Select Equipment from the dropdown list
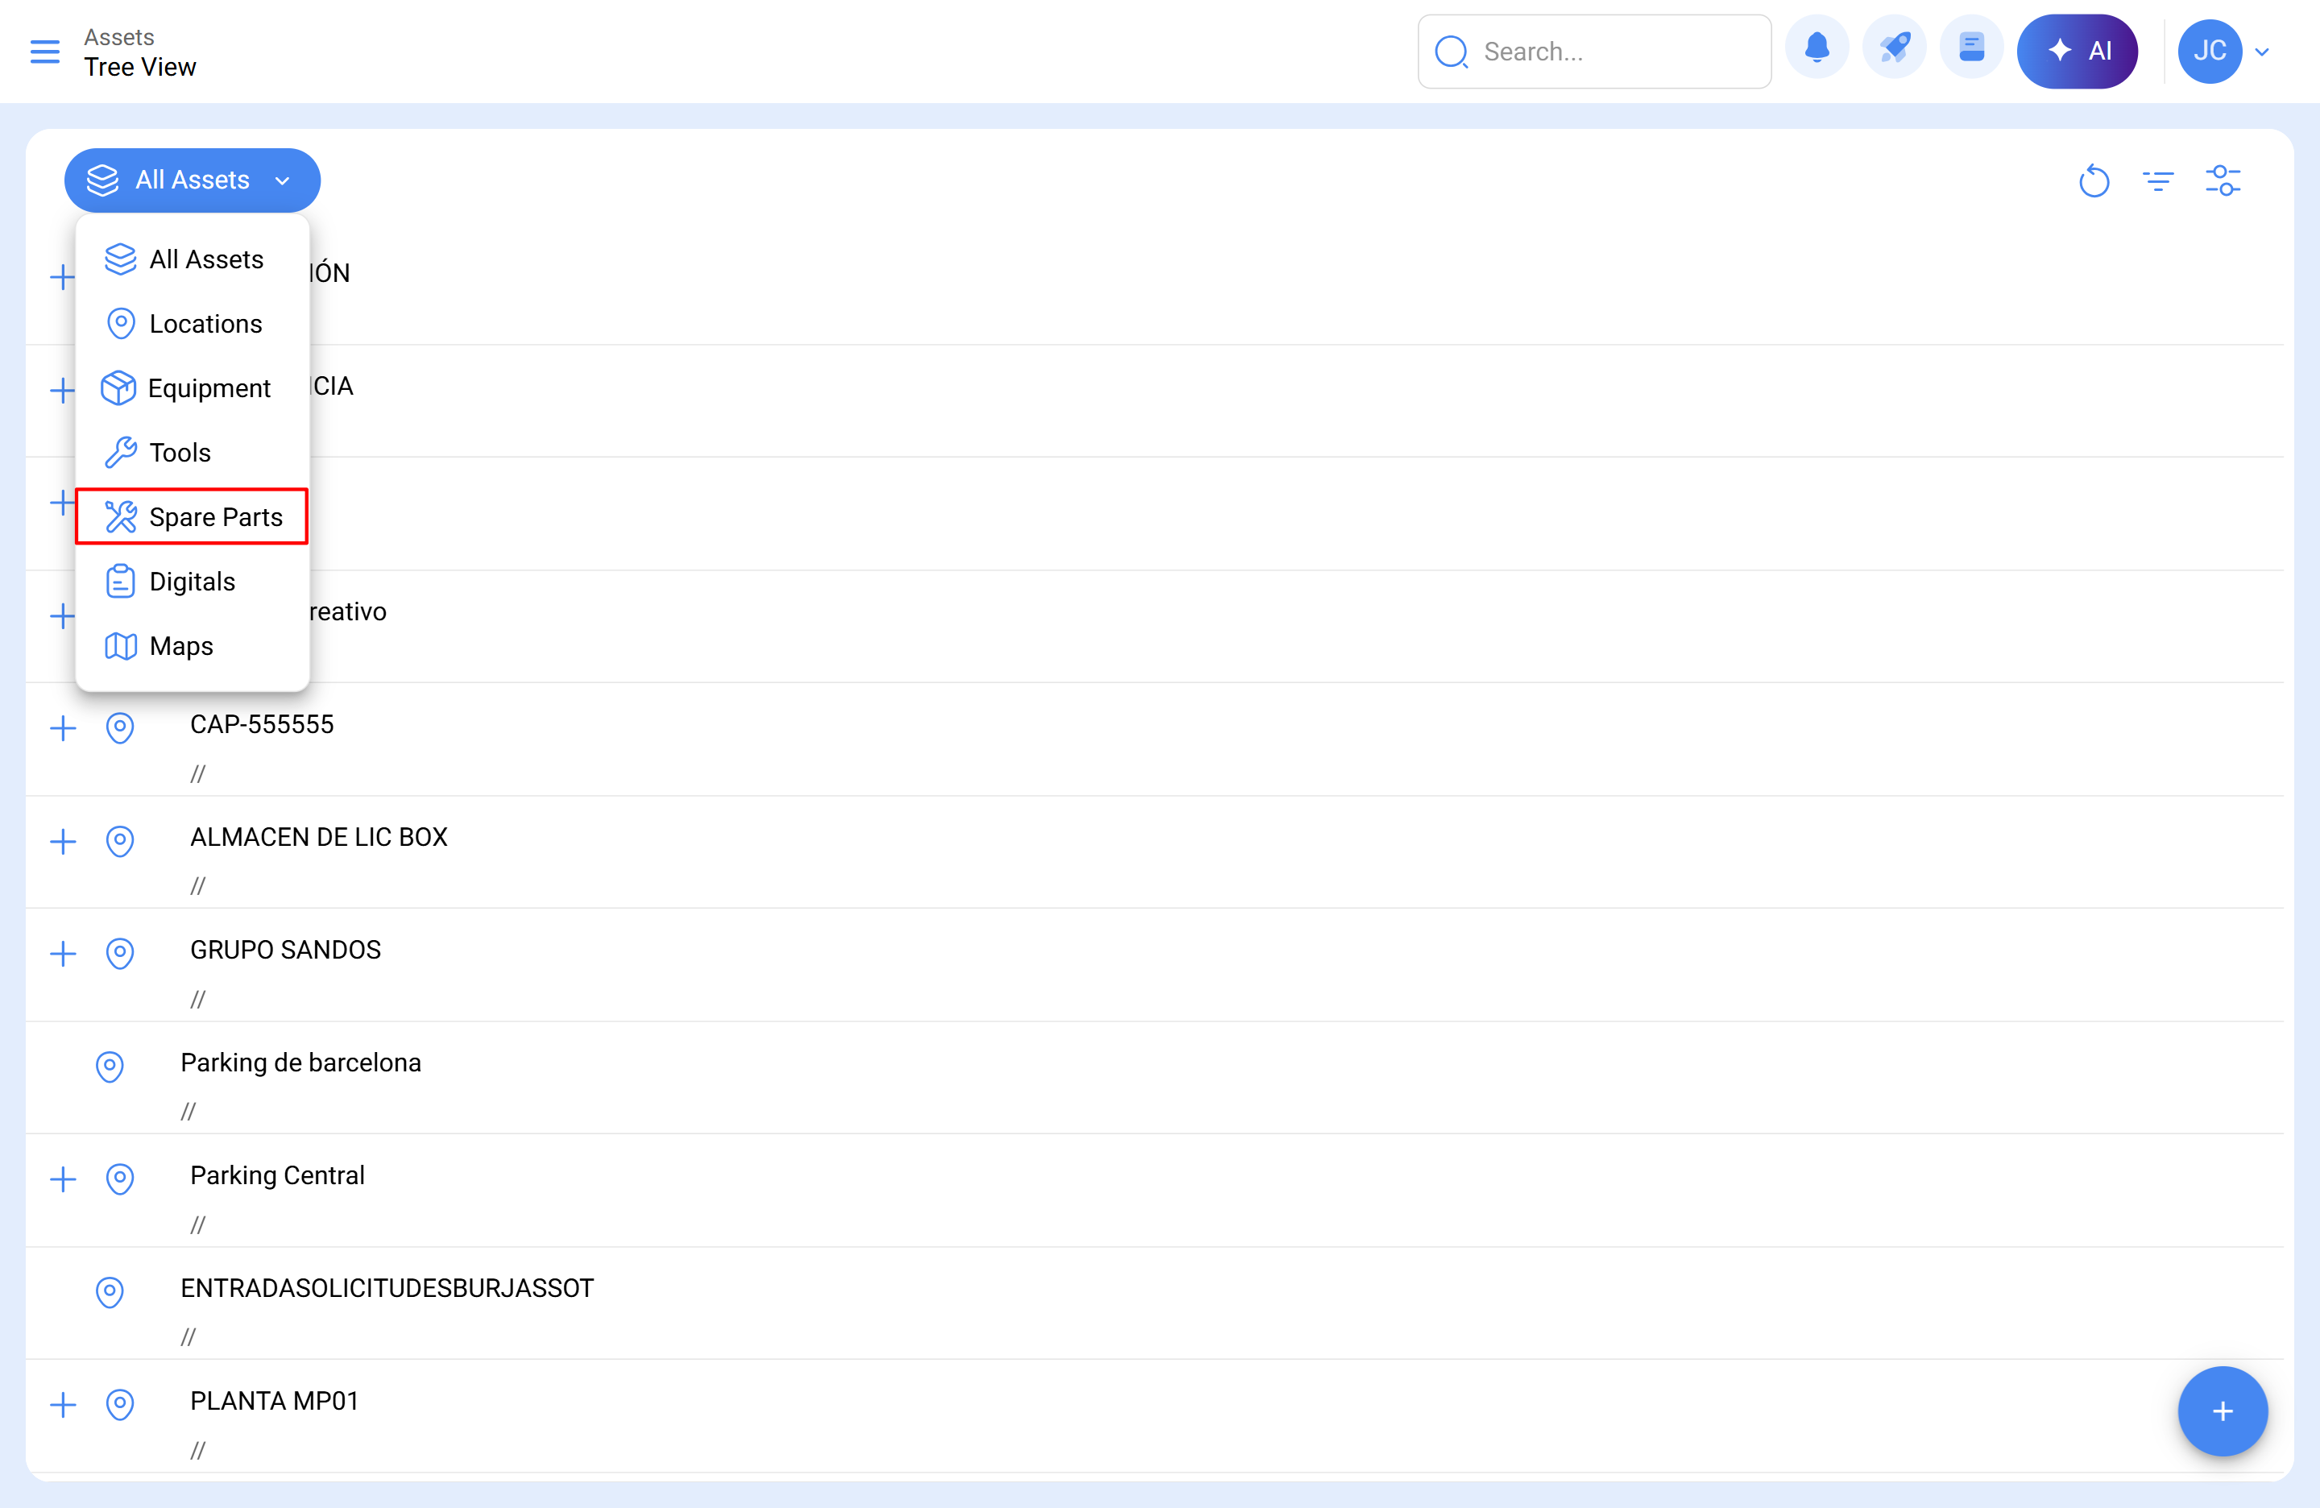This screenshot has width=2320, height=1508. click(209, 388)
